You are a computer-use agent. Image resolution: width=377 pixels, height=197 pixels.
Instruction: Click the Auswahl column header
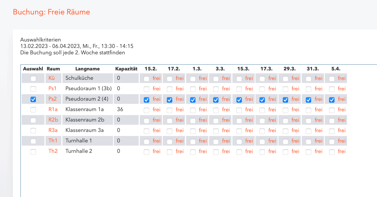pos(33,69)
